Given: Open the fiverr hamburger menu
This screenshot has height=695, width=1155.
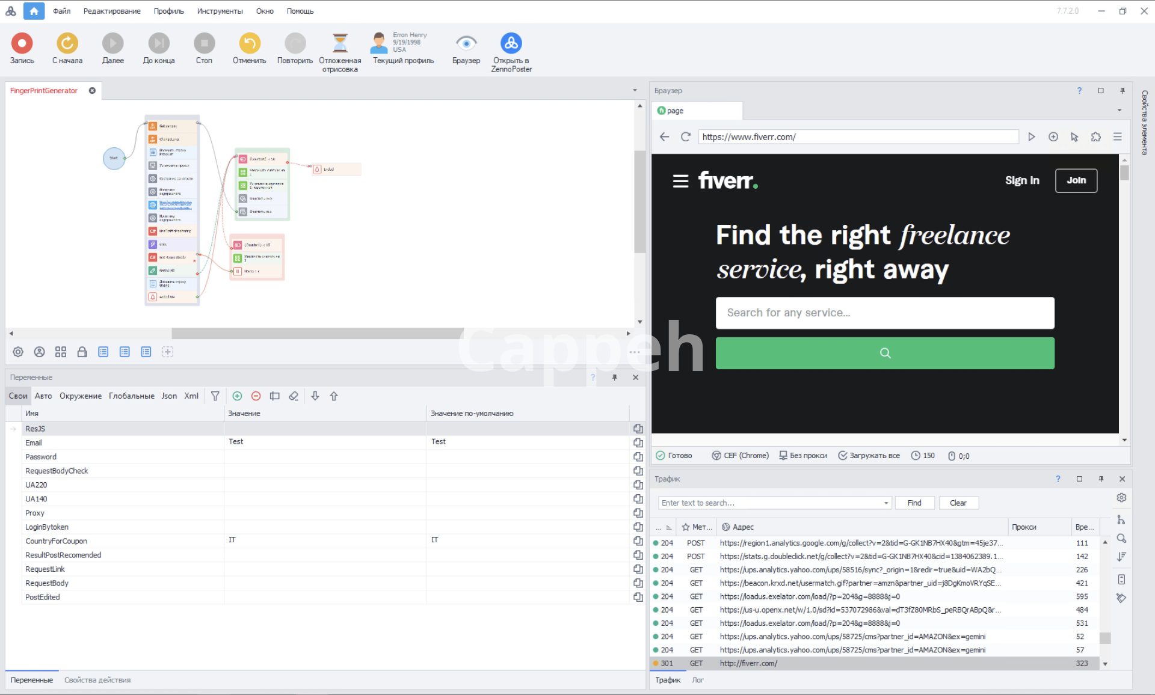Looking at the screenshot, I should [x=680, y=181].
